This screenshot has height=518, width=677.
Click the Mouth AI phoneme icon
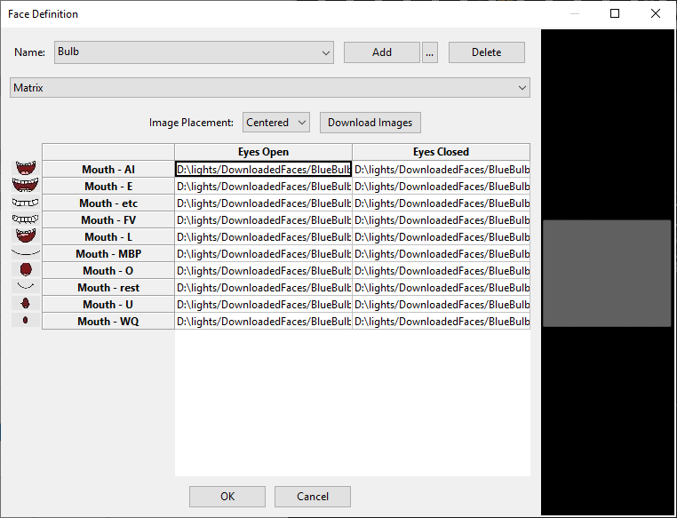(x=25, y=168)
